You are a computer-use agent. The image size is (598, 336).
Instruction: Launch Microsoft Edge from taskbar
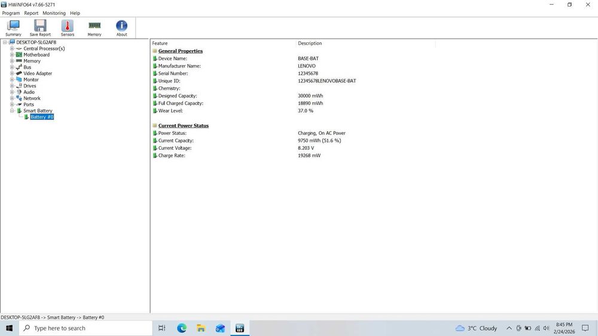click(182, 328)
